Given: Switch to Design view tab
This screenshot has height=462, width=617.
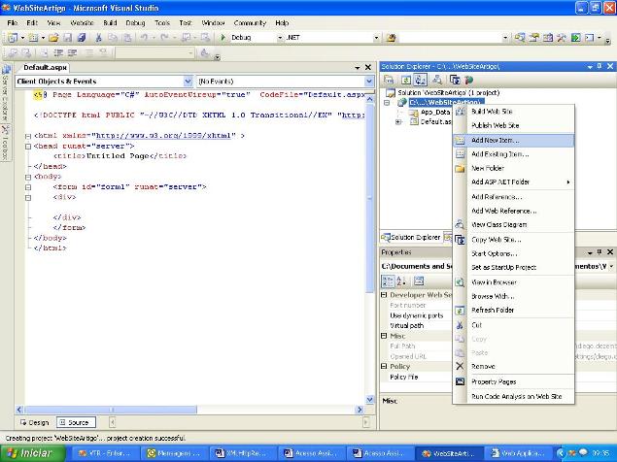Looking at the screenshot, I should tap(35, 422).
